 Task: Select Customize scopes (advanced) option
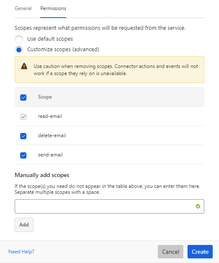(19, 50)
